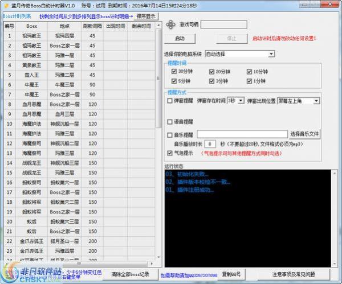342x284 pixels.
Task: Click the app icon in title bar
Action: tap(7, 6)
